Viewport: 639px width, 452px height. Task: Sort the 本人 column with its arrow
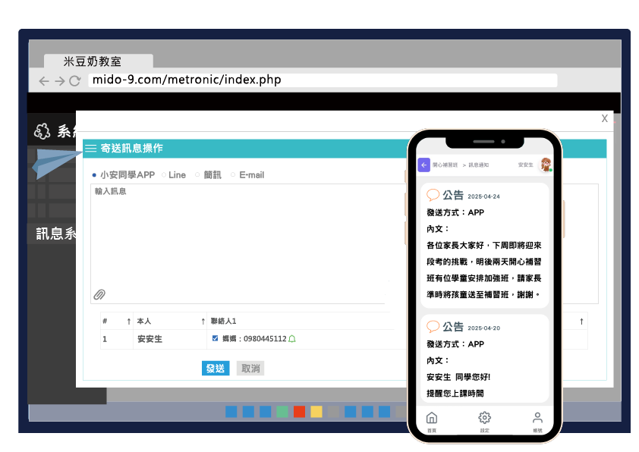coord(203,320)
